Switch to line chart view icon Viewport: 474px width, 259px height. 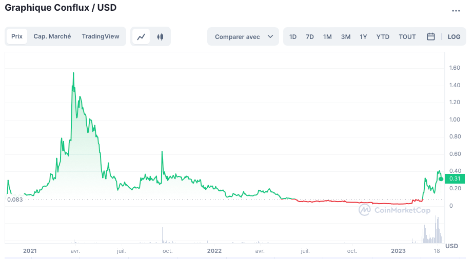click(141, 37)
